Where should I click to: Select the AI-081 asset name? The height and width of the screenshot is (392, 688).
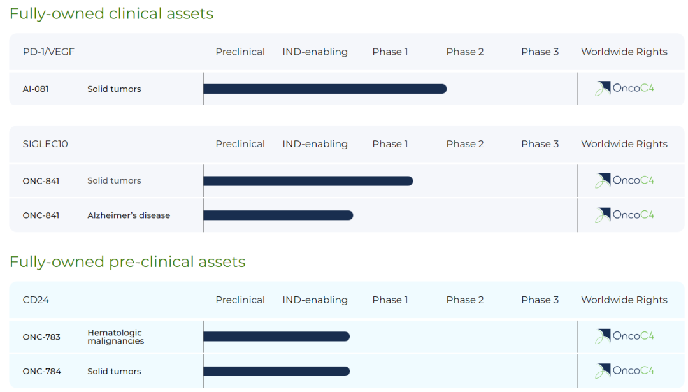pyautogui.click(x=36, y=89)
